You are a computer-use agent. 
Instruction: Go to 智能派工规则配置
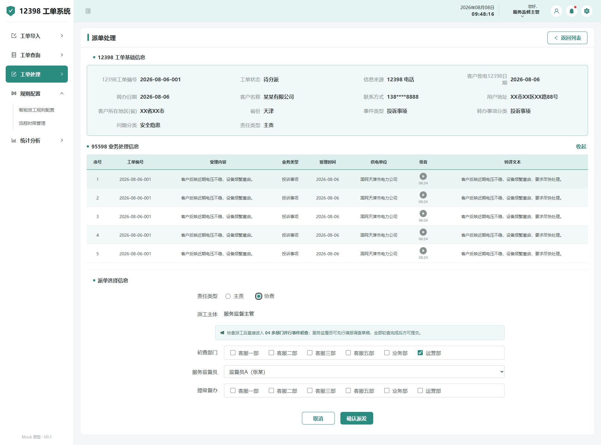click(x=37, y=110)
